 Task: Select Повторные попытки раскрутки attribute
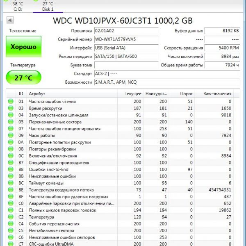60,142
